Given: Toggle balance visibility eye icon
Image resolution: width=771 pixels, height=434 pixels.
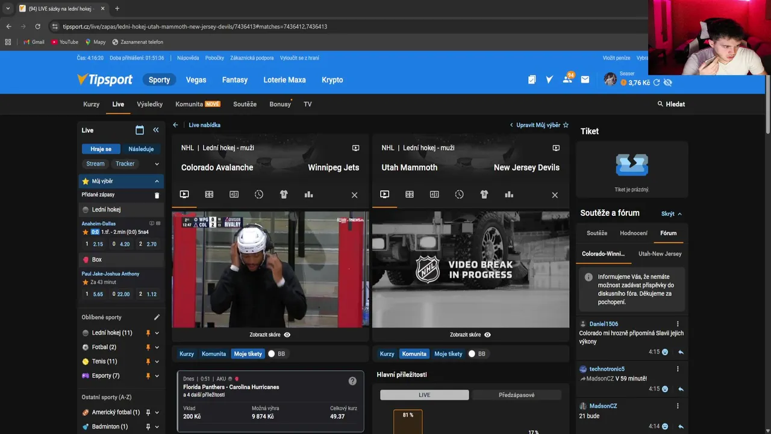Looking at the screenshot, I should [x=667, y=83].
